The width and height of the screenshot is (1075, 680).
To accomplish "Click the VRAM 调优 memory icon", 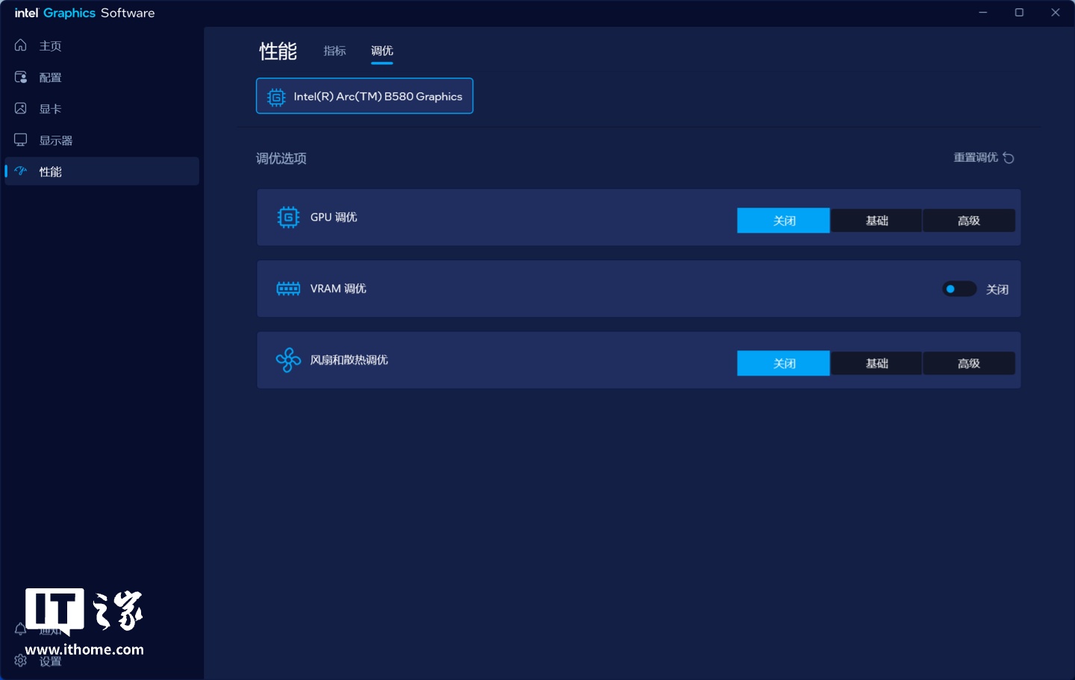I will [288, 289].
